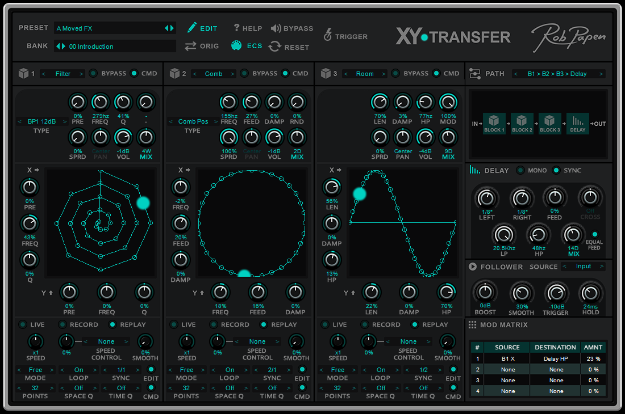Change block 2 LOOP value On
The height and width of the screenshot is (414, 625).
pos(230,370)
